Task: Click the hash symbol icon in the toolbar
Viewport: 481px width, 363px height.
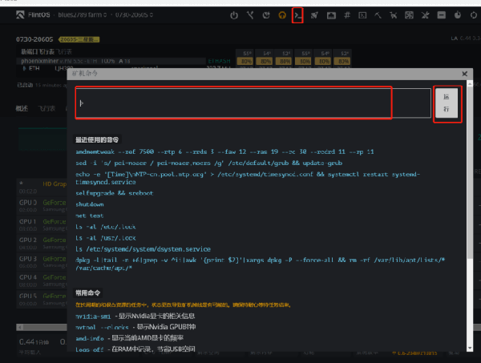Action: tap(347, 15)
